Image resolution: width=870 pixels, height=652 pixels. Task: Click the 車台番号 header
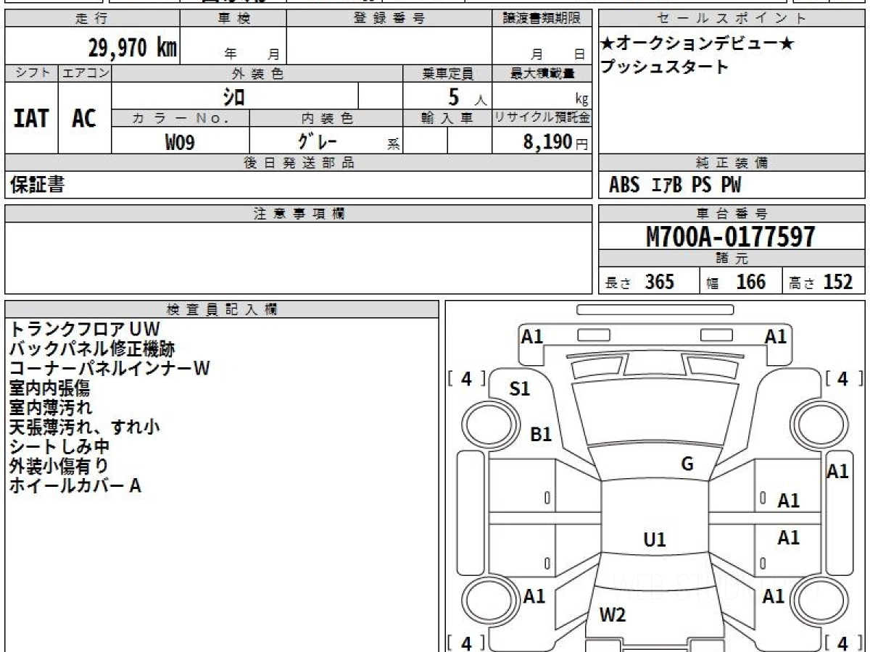click(732, 214)
